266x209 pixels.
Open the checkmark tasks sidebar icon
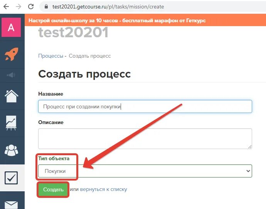(x=11, y=178)
